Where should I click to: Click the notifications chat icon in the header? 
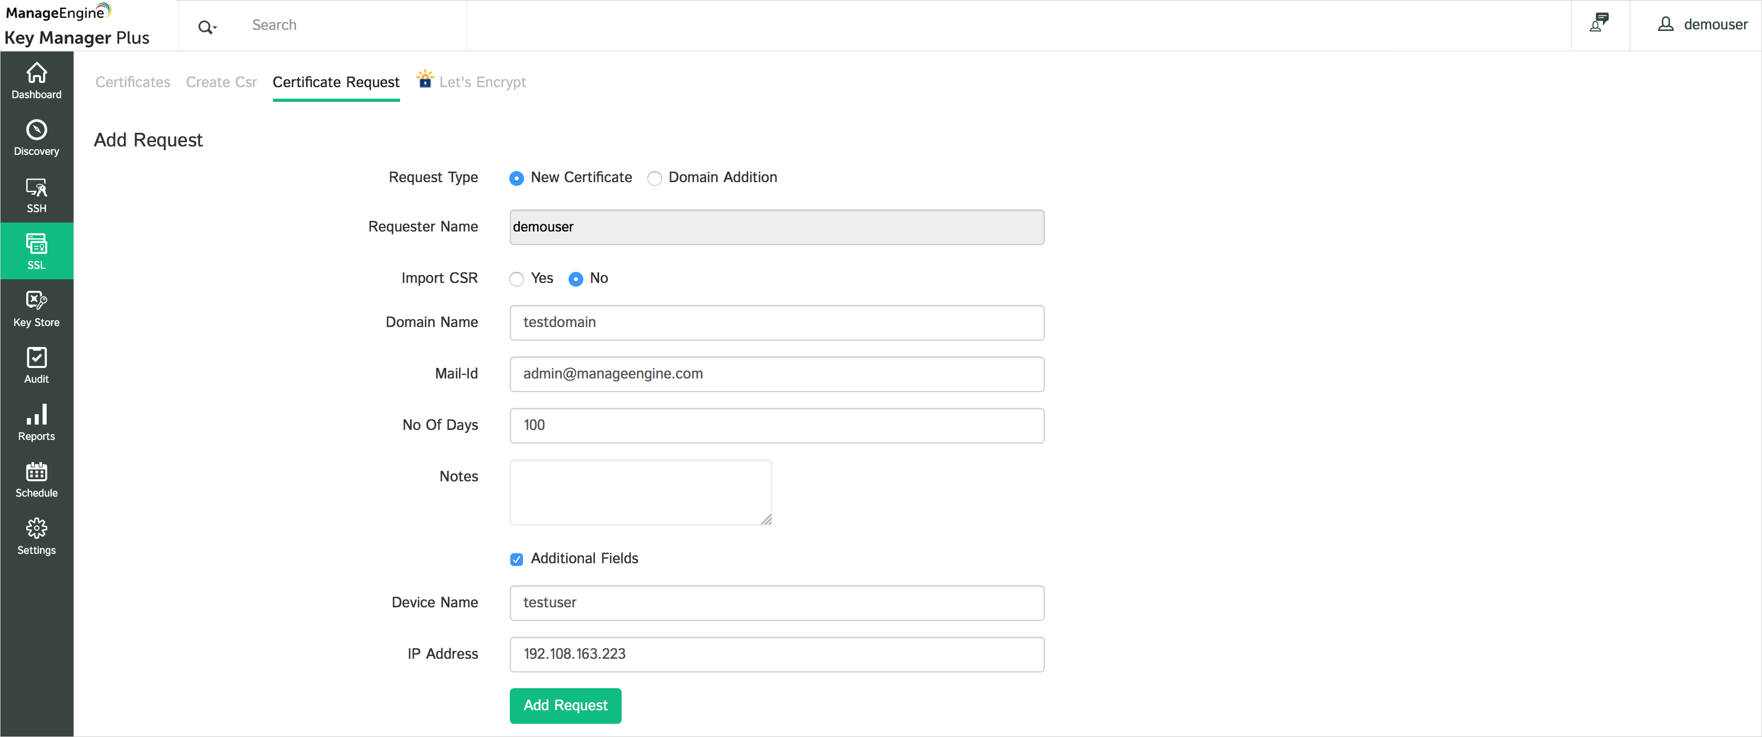coord(1599,23)
